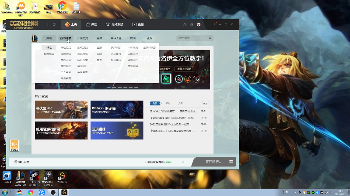
Task: Choose 精选 in the dropdown panel
Action: (x=49, y=47)
